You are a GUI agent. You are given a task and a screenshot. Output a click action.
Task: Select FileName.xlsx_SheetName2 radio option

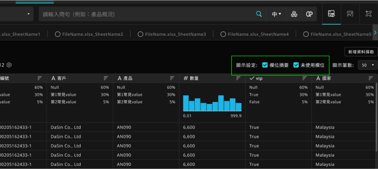point(58,34)
